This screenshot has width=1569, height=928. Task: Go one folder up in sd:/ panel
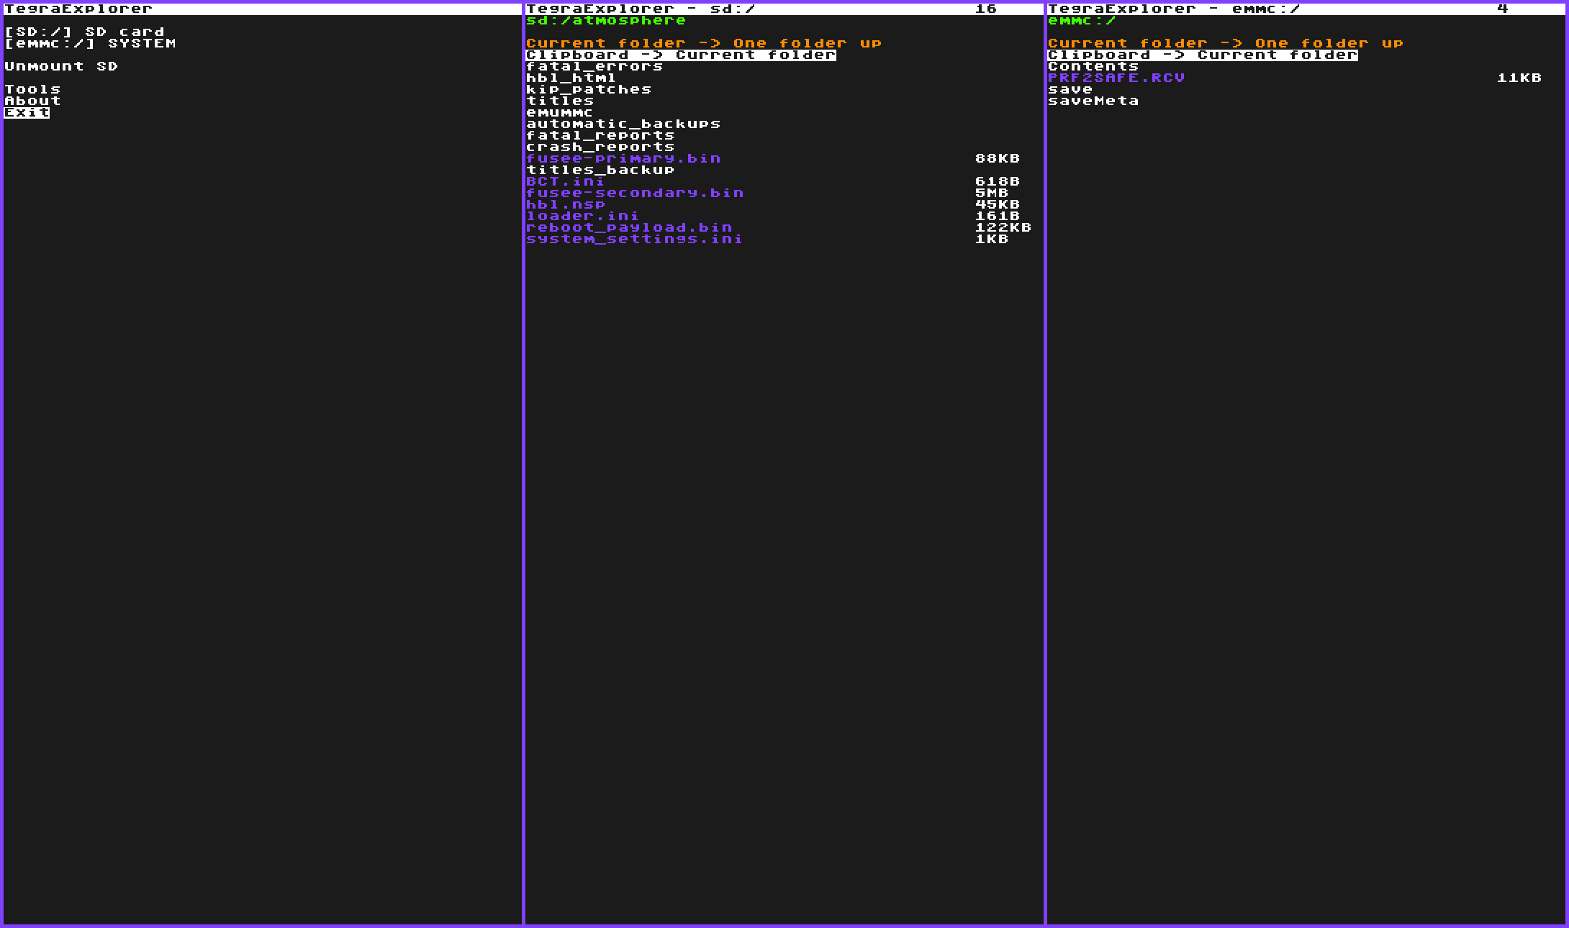pos(703,43)
